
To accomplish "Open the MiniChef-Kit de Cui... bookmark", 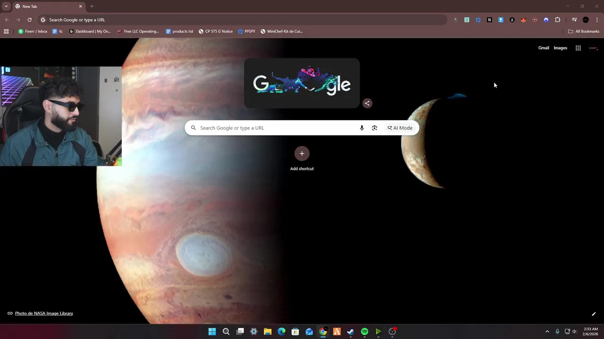I will (x=282, y=32).
